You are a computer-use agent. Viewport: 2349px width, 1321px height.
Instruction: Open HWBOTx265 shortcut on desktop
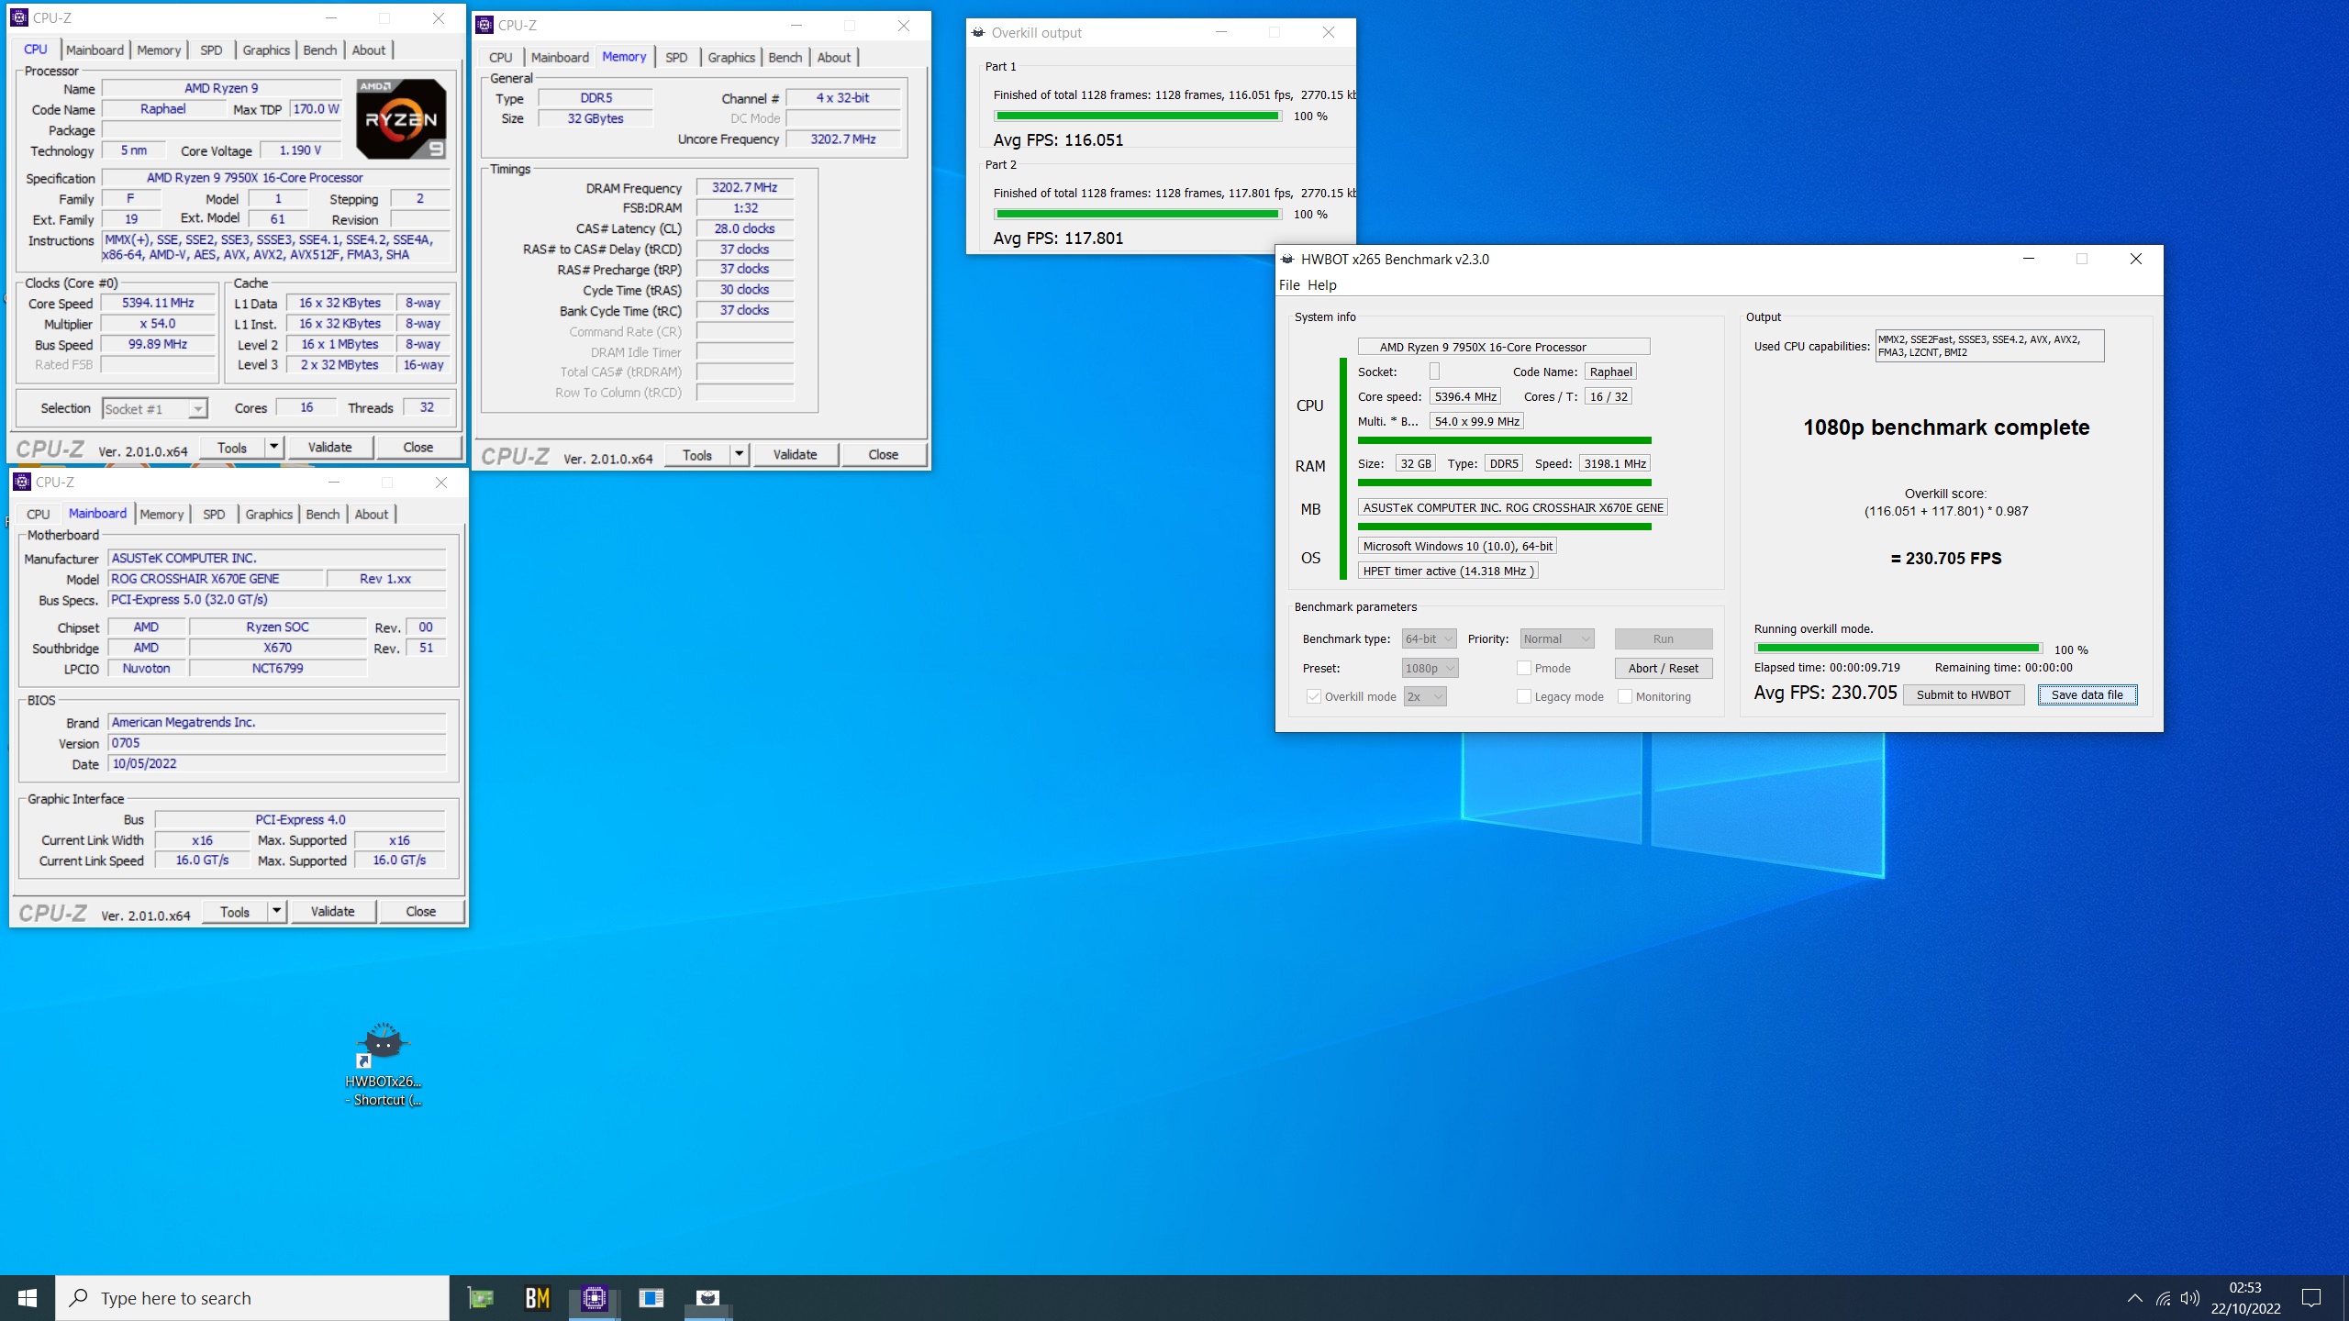click(384, 1064)
